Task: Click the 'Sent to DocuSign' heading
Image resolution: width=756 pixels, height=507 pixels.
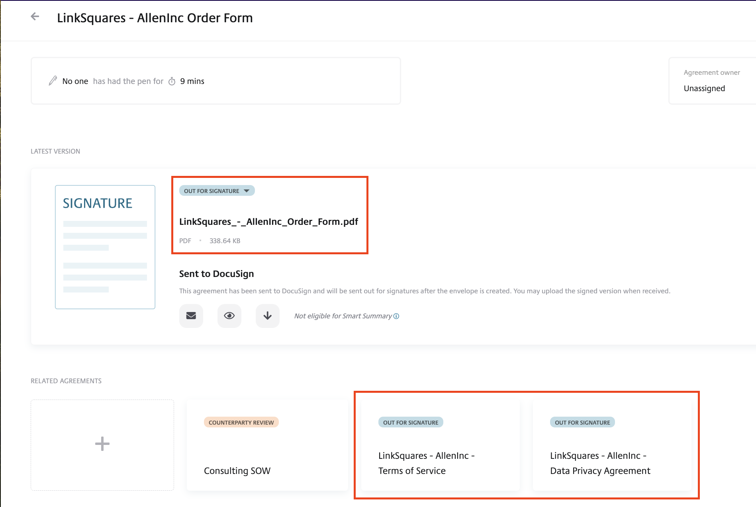Action: pos(217,274)
